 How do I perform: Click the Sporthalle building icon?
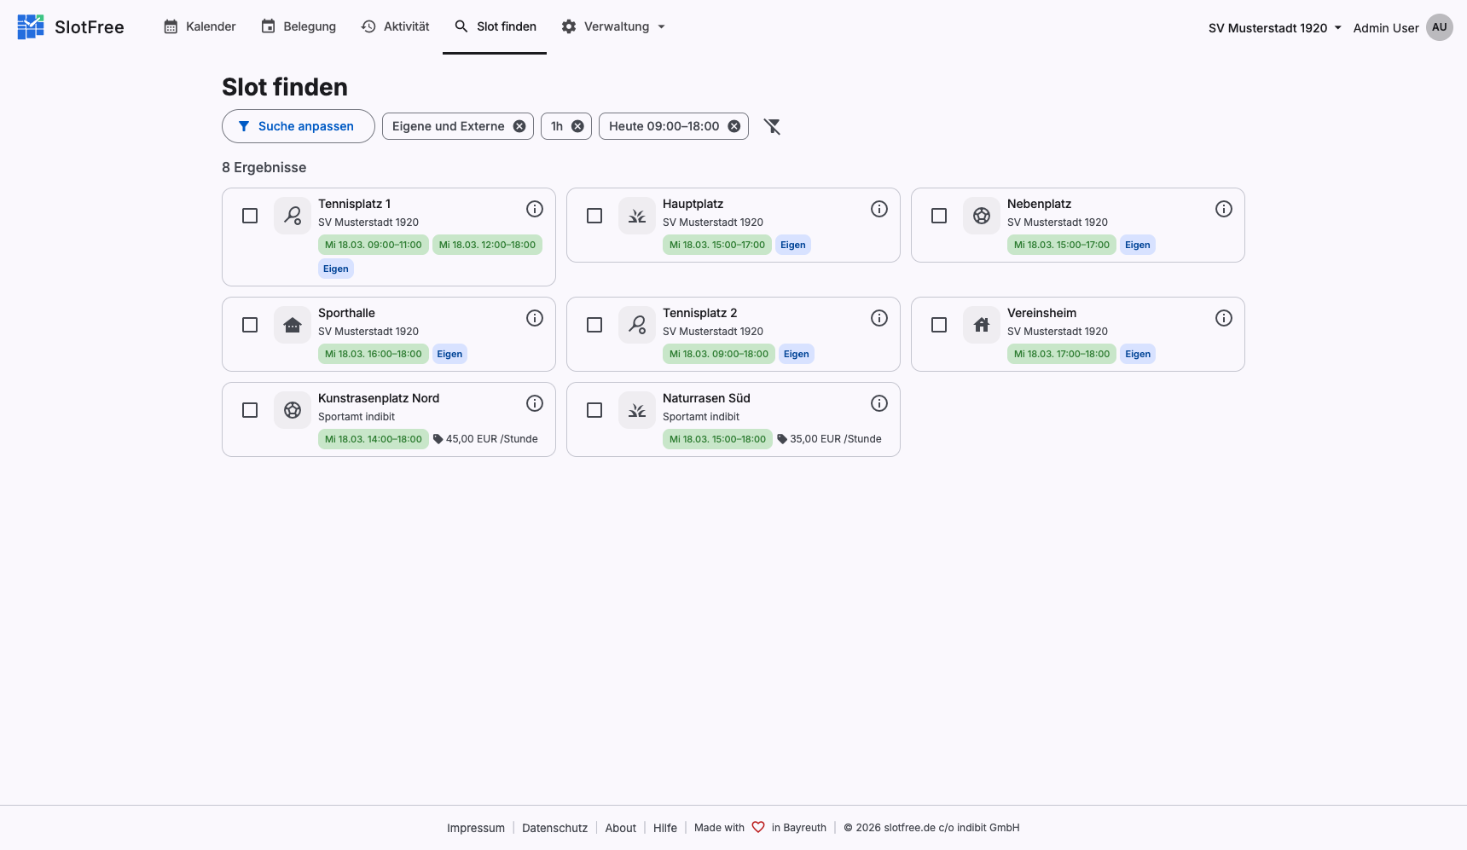click(x=293, y=325)
